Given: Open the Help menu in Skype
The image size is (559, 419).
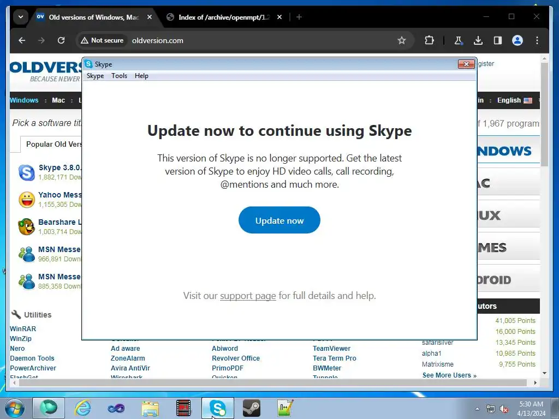Looking at the screenshot, I should (141, 75).
